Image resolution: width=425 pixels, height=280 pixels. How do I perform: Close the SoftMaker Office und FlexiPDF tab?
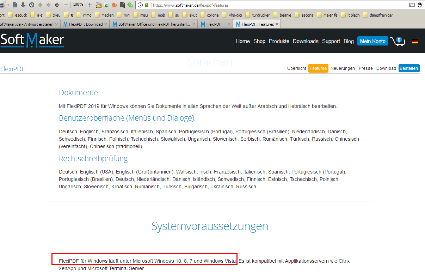tap(193, 24)
